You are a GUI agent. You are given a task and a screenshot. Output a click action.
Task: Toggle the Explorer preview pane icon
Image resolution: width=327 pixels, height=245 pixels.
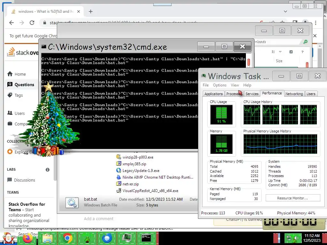[x=291, y=52]
